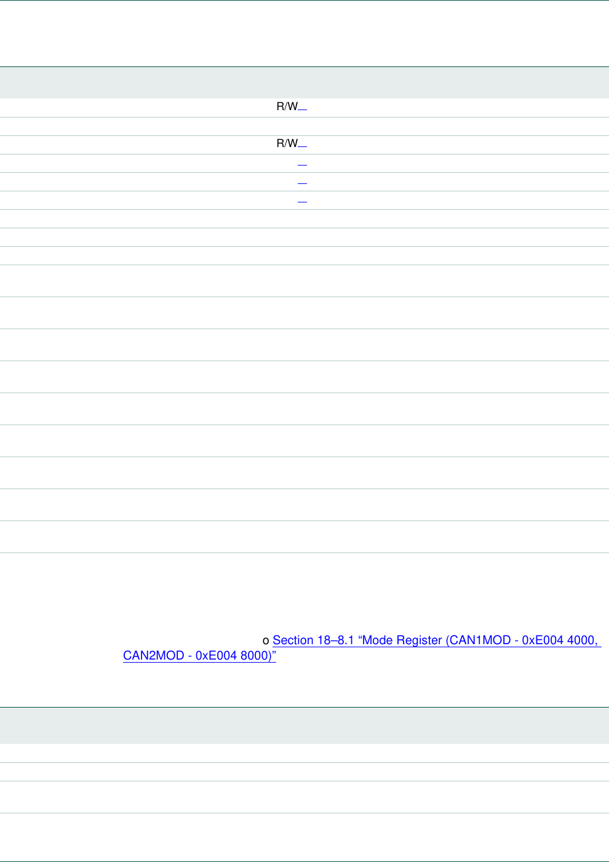Click the lower table's gray header band
Screen dimensions: 609x862
(304, 725)
